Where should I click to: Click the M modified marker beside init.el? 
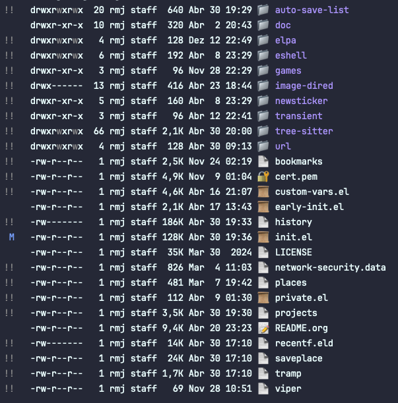pos(12,237)
